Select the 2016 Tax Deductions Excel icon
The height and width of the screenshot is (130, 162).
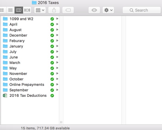click(x=5, y=95)
